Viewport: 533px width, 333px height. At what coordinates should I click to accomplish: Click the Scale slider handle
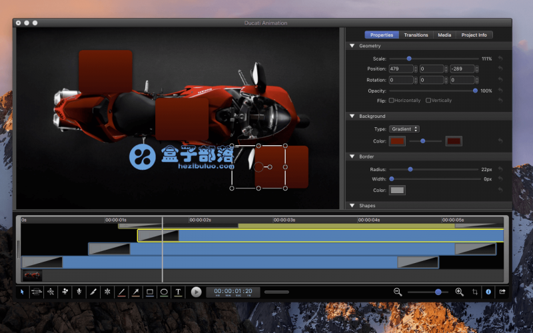click(x=409, y=59)
